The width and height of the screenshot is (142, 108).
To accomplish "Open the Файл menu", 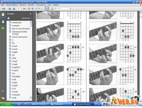I will tap(3, 5).
